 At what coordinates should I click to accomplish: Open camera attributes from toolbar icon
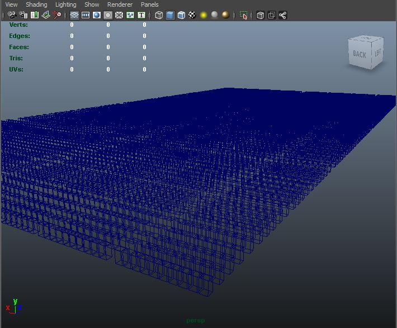(x=23, y=15)
